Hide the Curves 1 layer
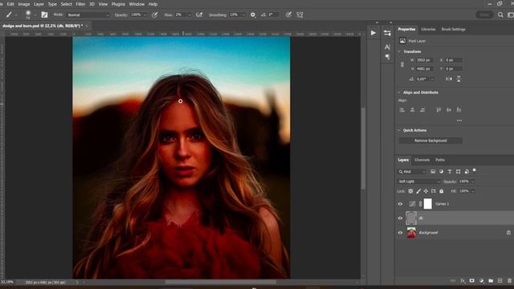 (x=400, y=204)
